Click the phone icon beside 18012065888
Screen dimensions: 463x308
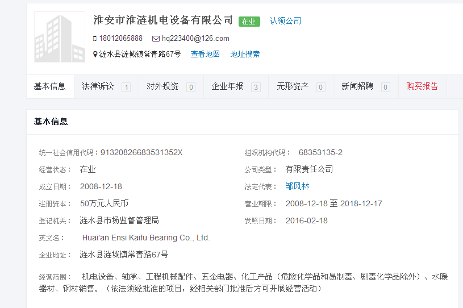tap(95, 39)
